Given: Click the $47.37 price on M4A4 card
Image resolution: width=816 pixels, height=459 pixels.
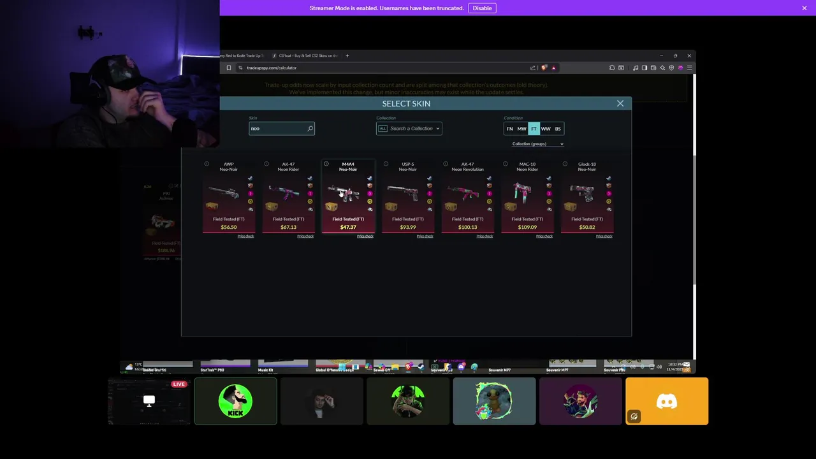Looking at the screenshot, I should click(348, 227).
